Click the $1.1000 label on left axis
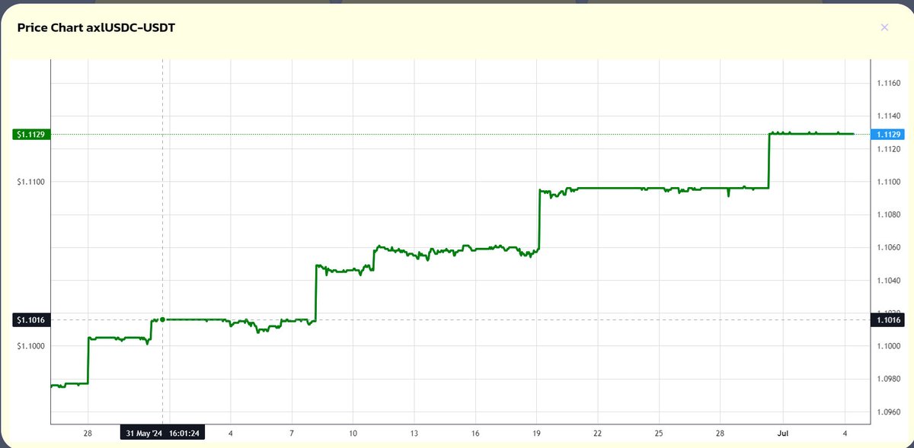 point(30,345)
